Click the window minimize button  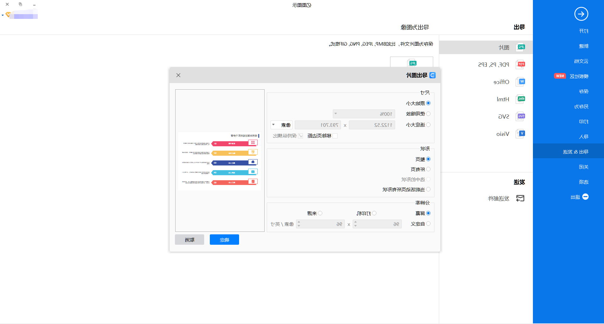tap(34, 5)
